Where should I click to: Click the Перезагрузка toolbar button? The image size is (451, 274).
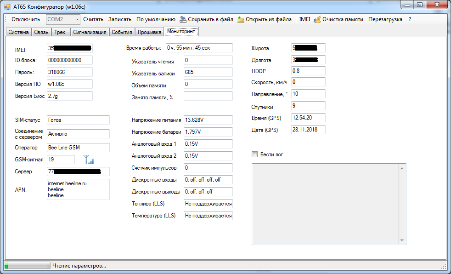385,20
